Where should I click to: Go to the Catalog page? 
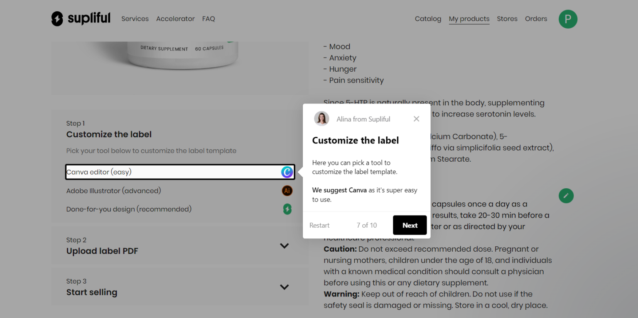coord(428,19)
